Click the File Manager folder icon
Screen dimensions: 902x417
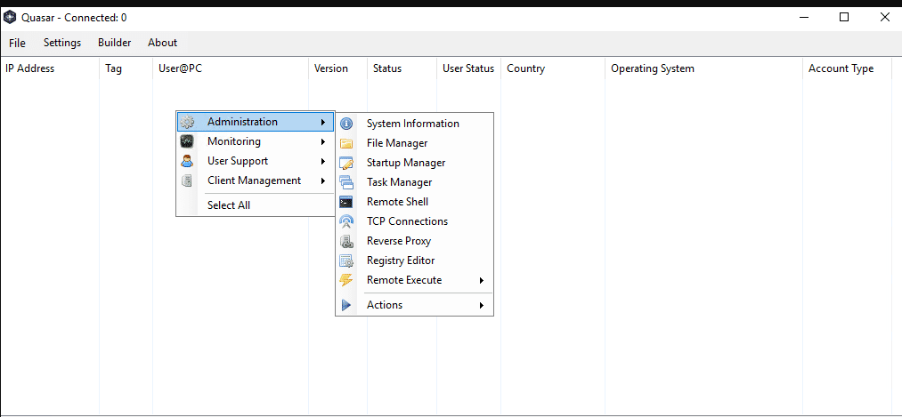click(346, 143)
